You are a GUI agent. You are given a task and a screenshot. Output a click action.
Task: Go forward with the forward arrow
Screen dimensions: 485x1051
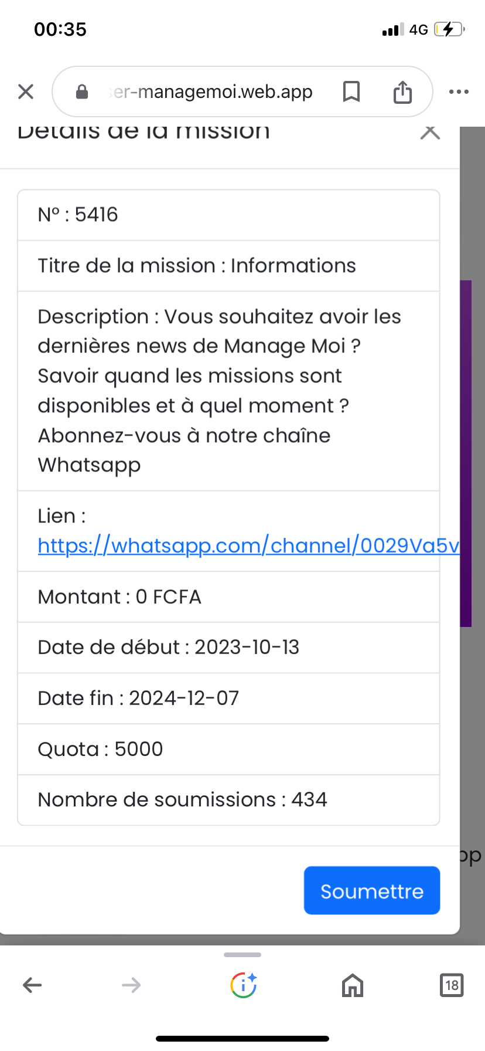pos(131,985)
